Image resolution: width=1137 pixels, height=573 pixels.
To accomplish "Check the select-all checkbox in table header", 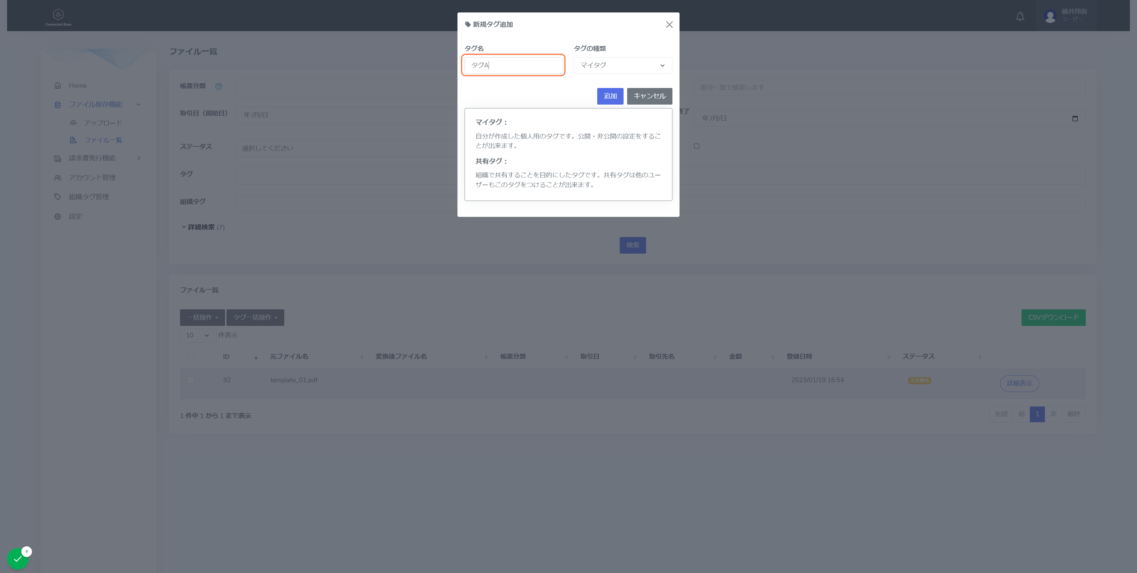I will coord(190,356).
